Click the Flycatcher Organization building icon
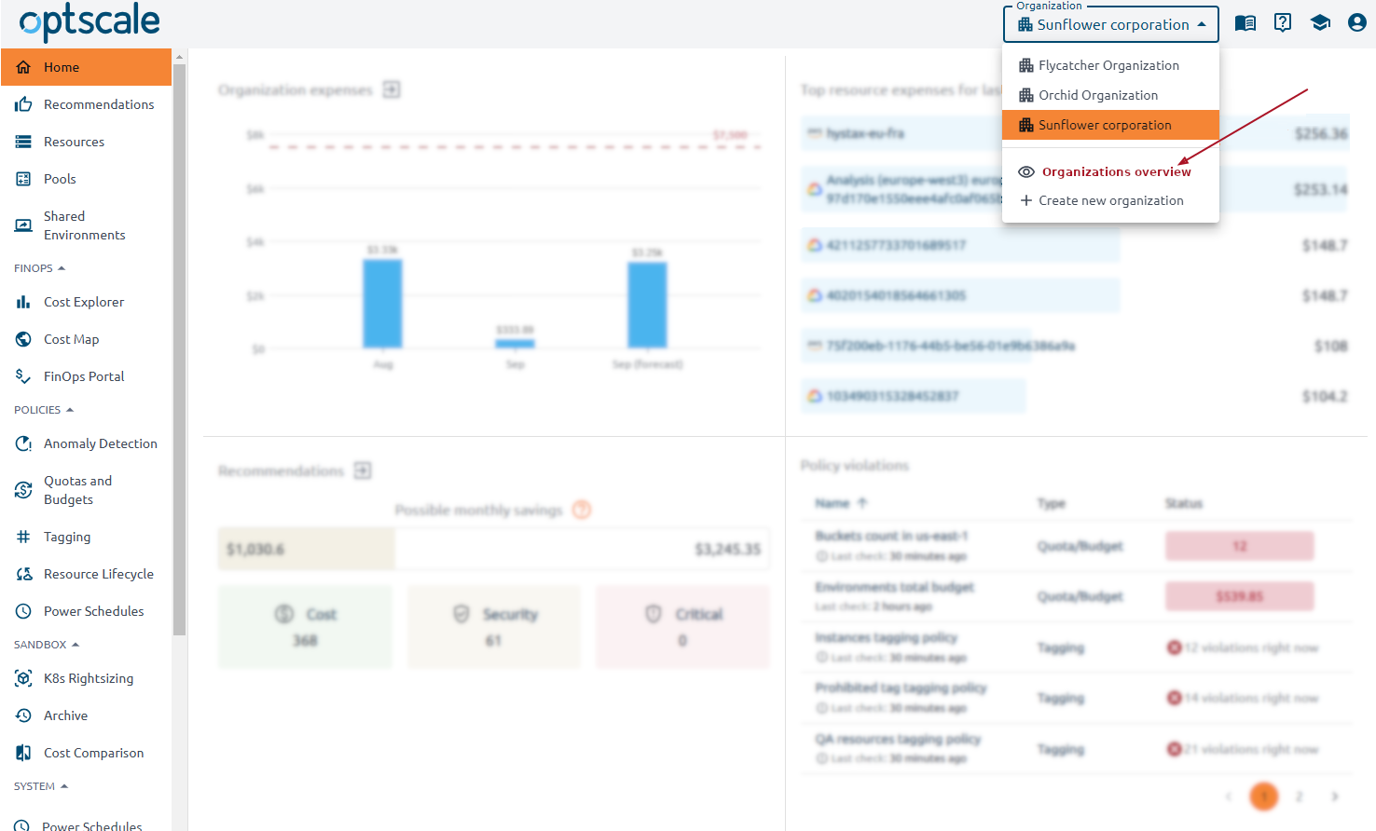 [1026, 65]
